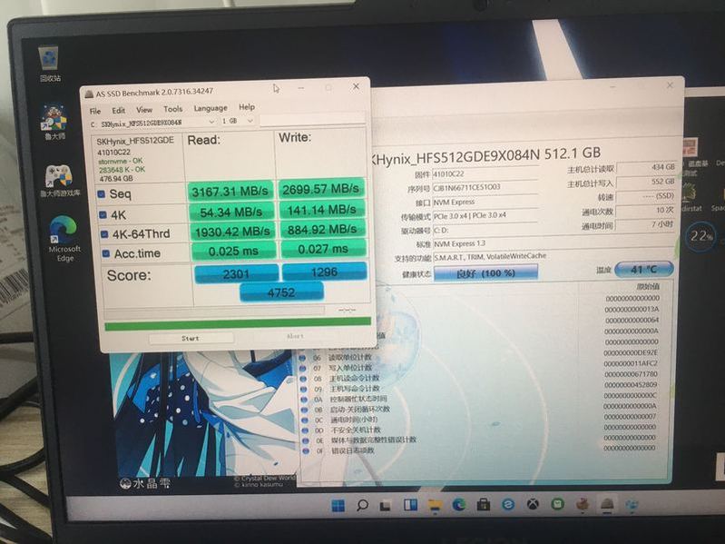Uncheck the Seq benchmark checkbox
This screenshot has width=725, height=544.
102,193
